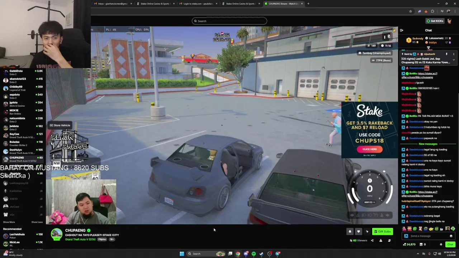Unpin the pinned chat message

(x=446, y=54)
